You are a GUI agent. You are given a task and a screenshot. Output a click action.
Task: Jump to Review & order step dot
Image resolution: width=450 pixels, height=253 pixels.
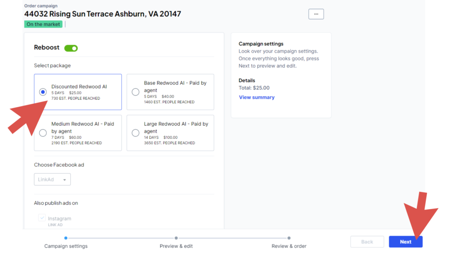coord(289,238)
